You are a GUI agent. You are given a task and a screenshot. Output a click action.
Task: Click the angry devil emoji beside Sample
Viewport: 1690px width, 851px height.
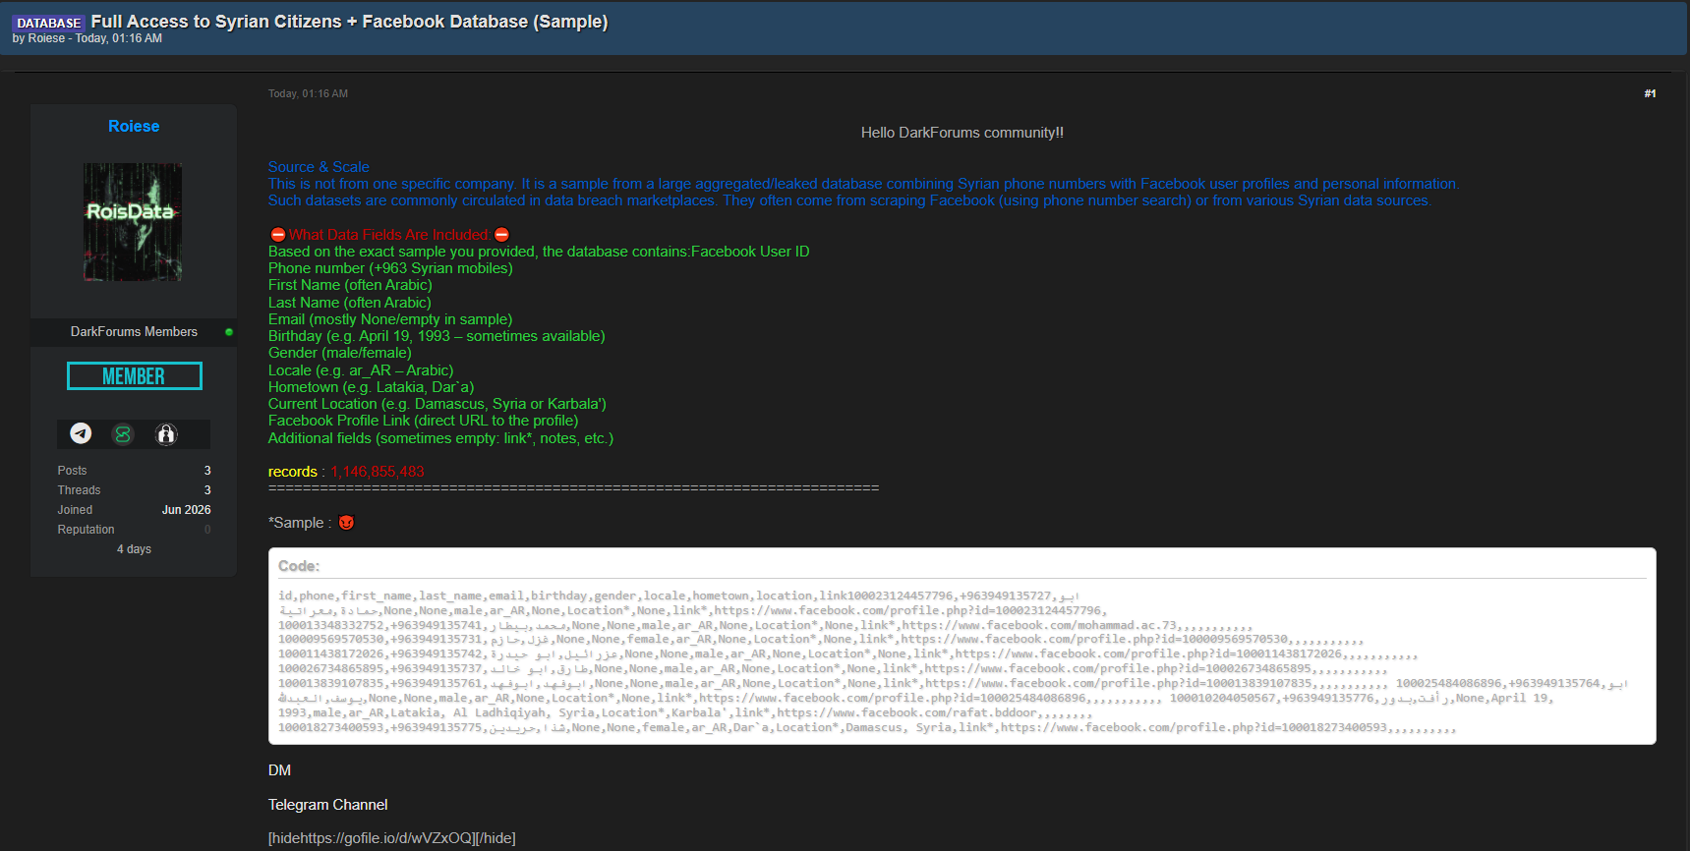pos(346,523)
